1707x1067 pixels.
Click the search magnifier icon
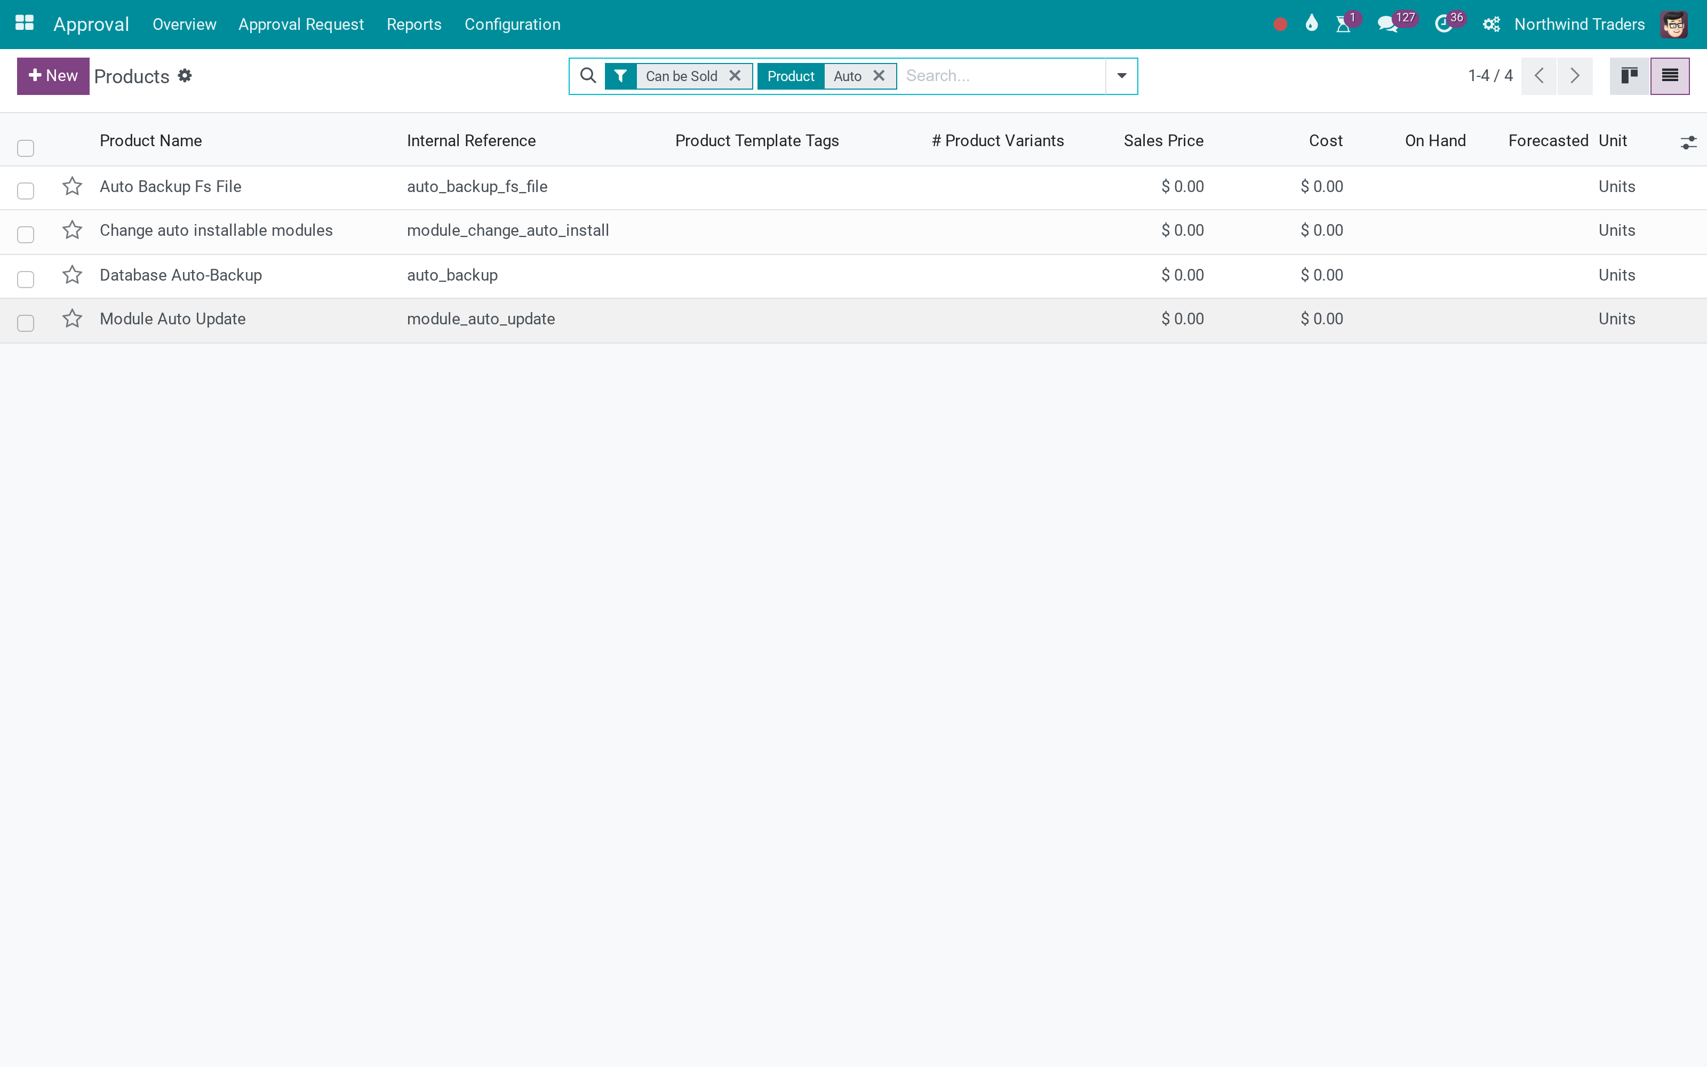587,76
